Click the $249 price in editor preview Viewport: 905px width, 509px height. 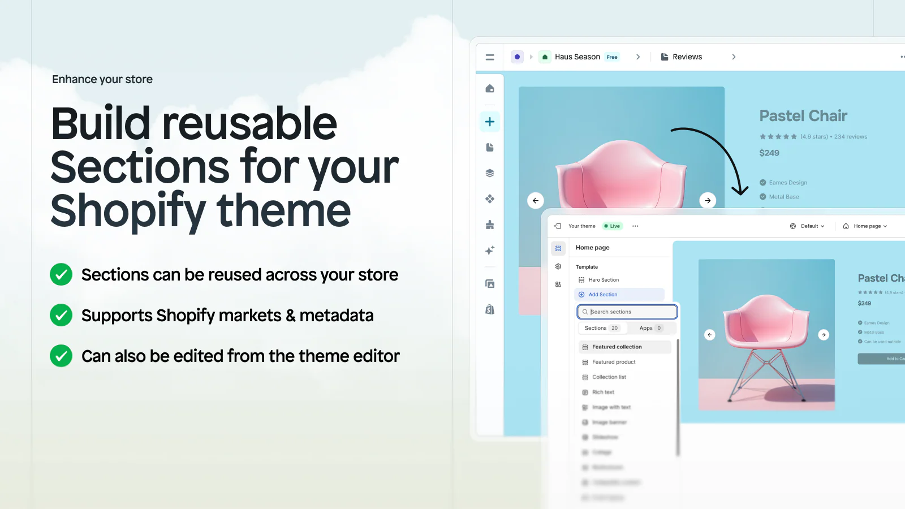[864, 304]
